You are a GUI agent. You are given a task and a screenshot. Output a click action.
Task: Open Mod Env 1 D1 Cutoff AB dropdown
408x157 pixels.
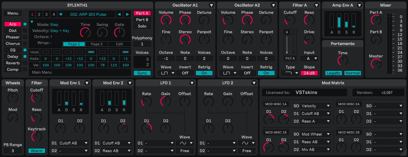pos(73,143)
